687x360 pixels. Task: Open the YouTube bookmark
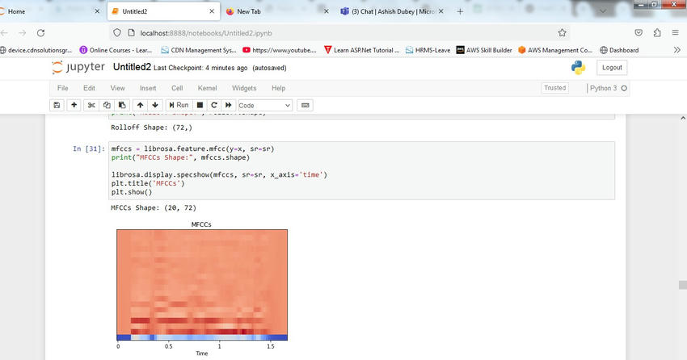point(279,50)
